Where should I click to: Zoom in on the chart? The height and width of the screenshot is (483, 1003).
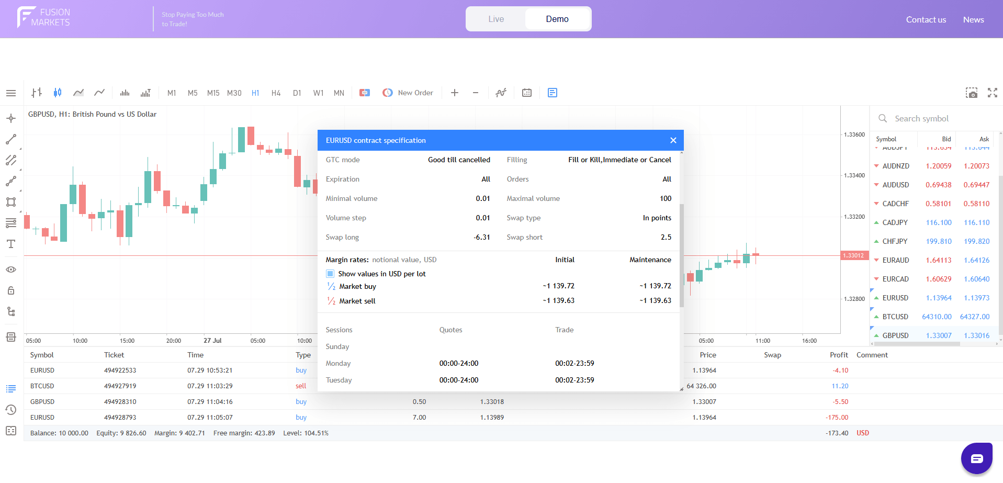(x=455, y=93)
